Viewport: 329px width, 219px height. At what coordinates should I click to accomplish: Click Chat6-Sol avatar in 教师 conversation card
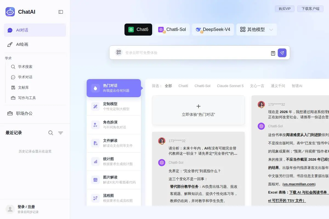tap(162, 163)
